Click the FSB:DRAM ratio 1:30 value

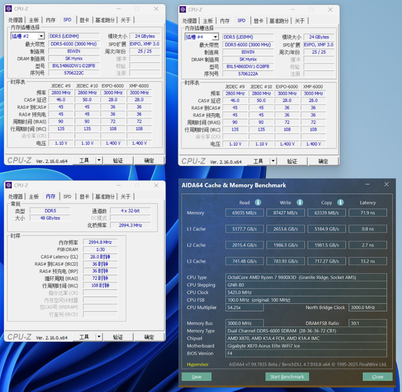click(x=100, y=249)
